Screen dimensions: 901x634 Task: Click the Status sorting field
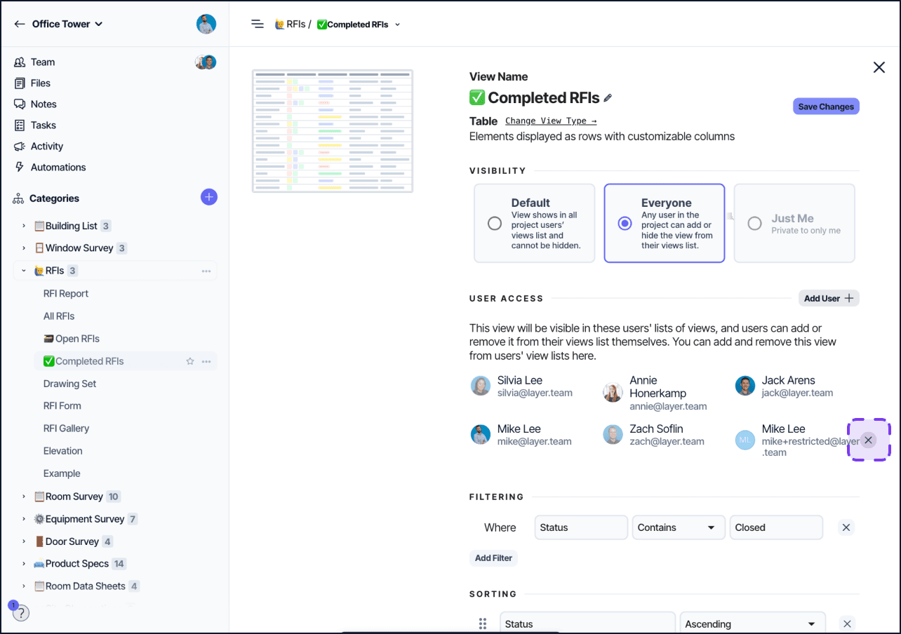click(588, 623)
